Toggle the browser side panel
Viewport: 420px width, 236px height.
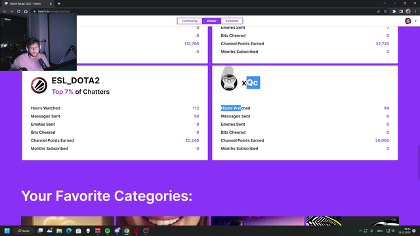pos(401,12)
